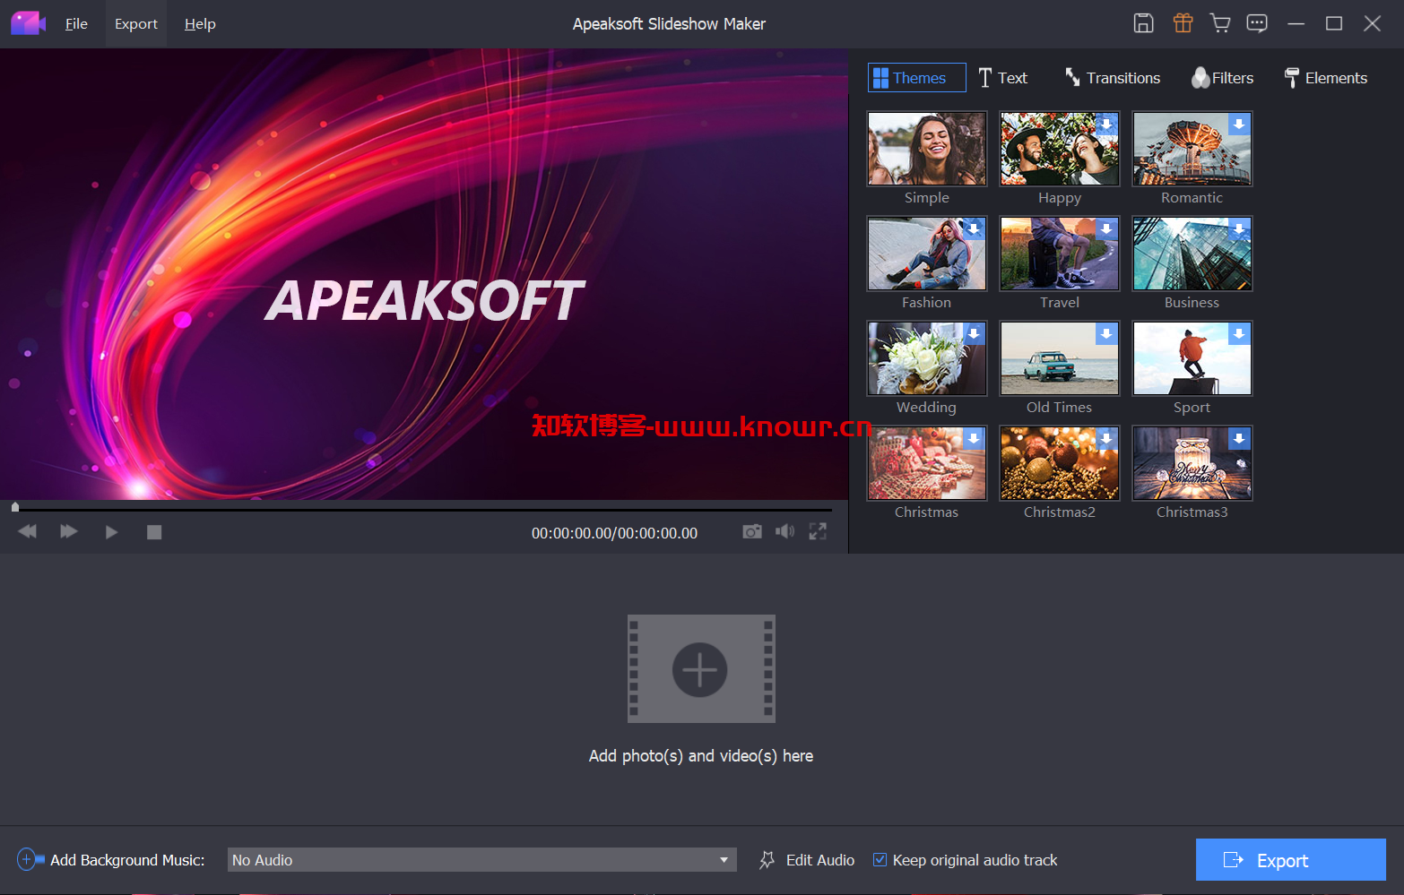Select the Fashion theme thumbnail
The image size is (1404, 895).
pyautogui.click(x=927, y=254)
